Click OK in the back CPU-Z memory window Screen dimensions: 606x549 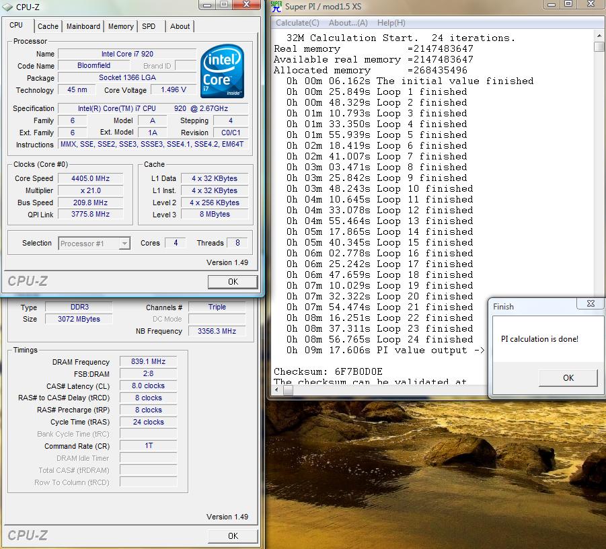click(233, 536)
